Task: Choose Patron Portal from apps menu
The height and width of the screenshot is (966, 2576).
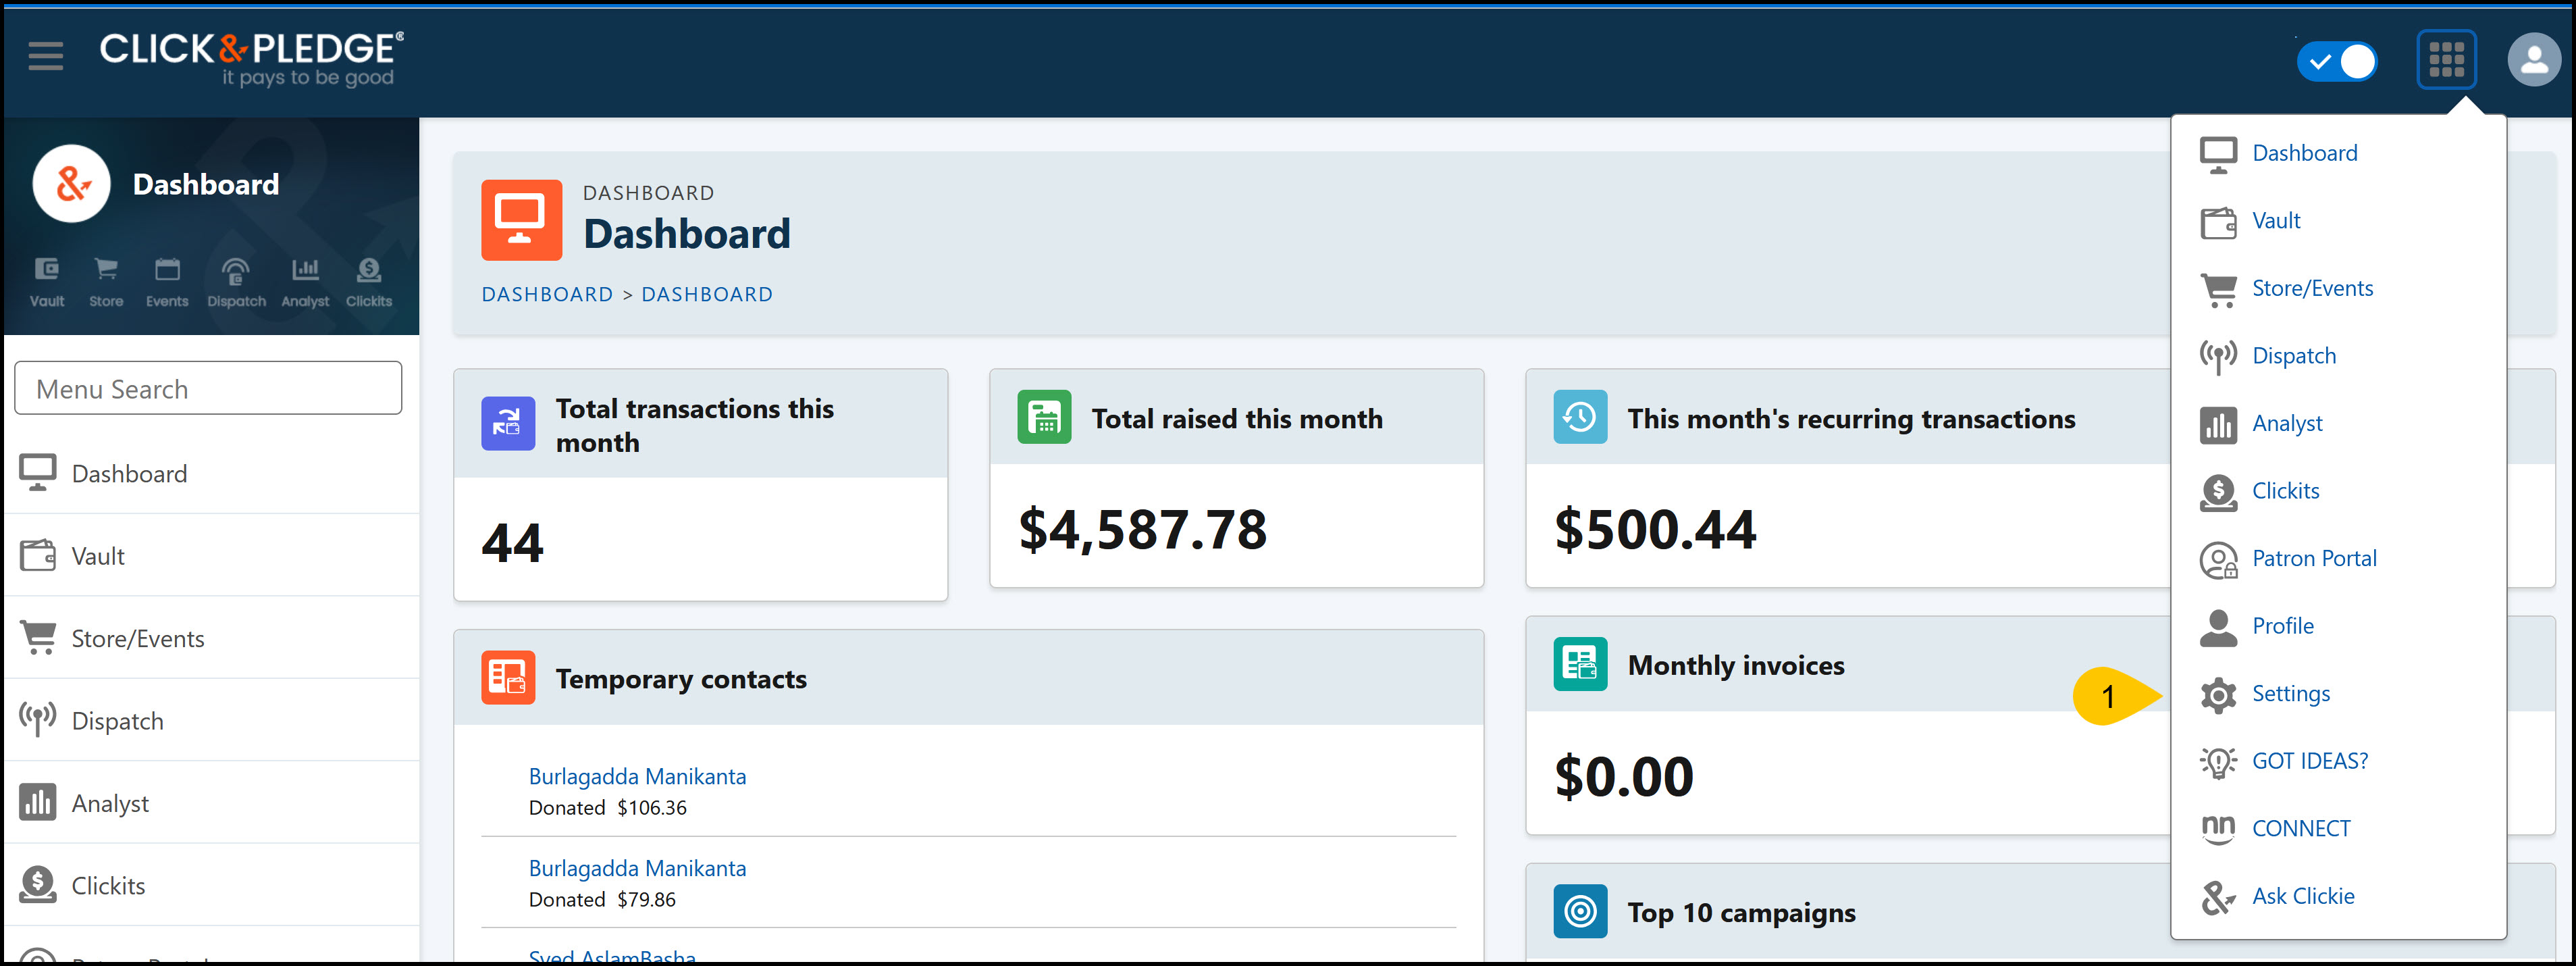Action: (2313, 558)
